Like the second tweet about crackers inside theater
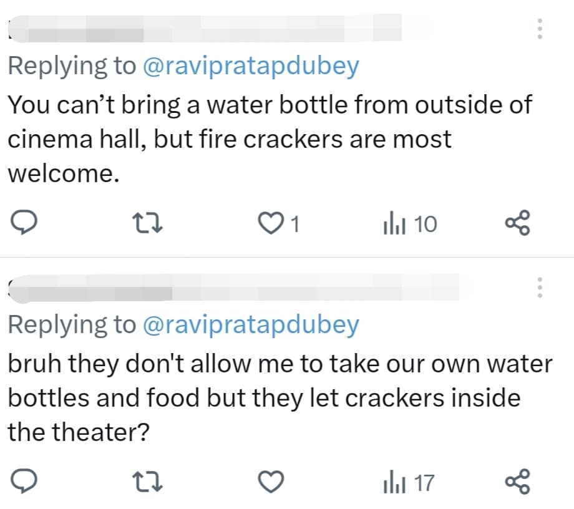The width and height of the screenshot is (574, 509). pos(271,482)
